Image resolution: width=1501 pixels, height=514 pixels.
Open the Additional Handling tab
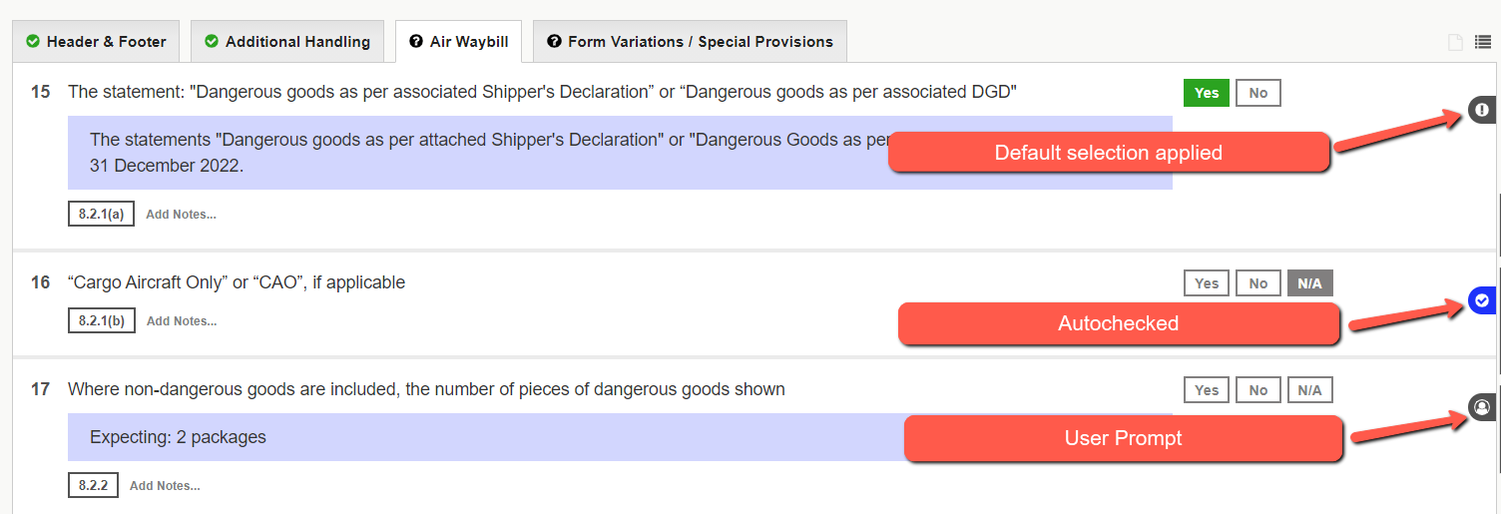(287, 42)
